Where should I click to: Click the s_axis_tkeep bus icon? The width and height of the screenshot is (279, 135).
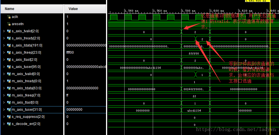pyautogui.click(x=9, y=53)
